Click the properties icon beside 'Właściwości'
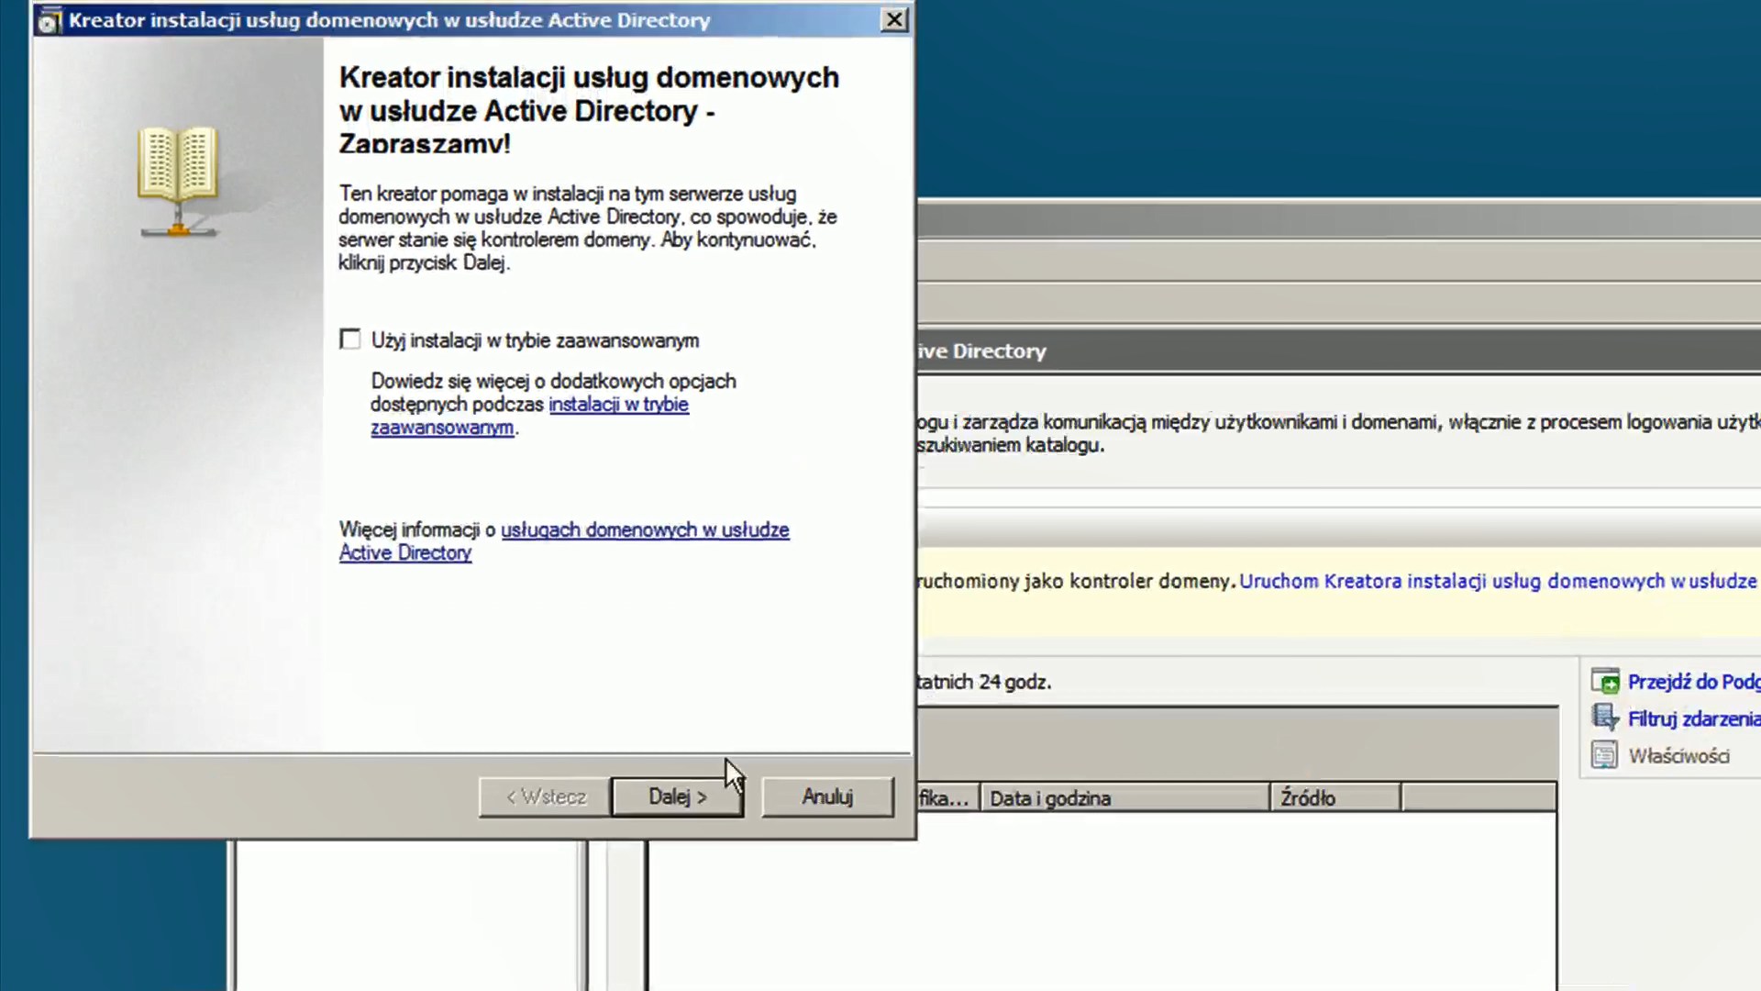The height and width of the screenshot is (991, 1761). click(x=1604, y=755)
